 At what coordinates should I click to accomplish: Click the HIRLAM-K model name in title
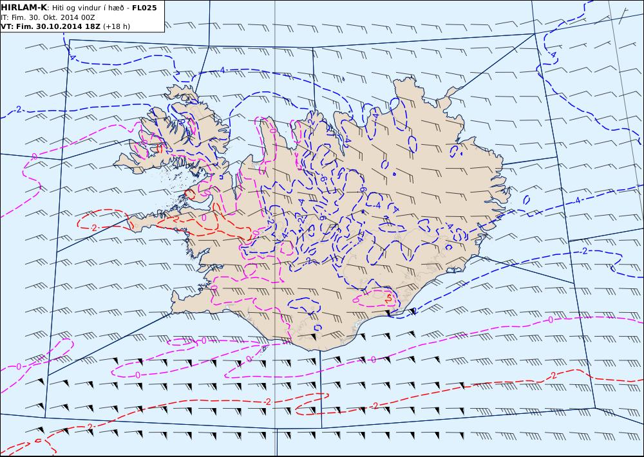24,8
